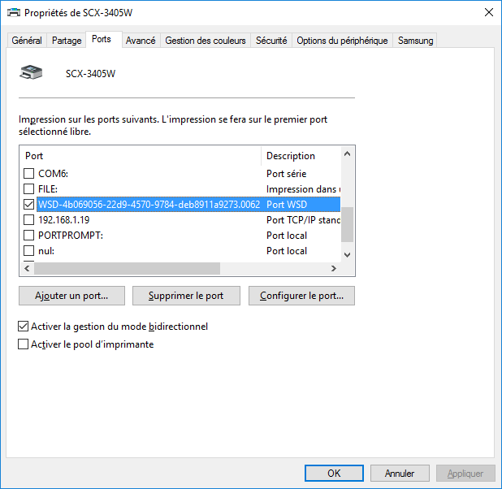Click the Port série description
502x489 pixels.
point(286,174)
